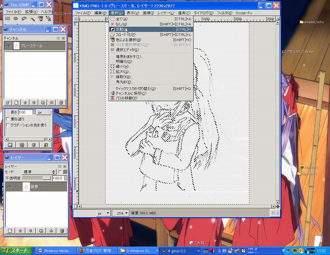Image resolution: width=330 pixels, height=255 pixels.
Task: Select the Scissors select tool
Action: tap(48, 19)
